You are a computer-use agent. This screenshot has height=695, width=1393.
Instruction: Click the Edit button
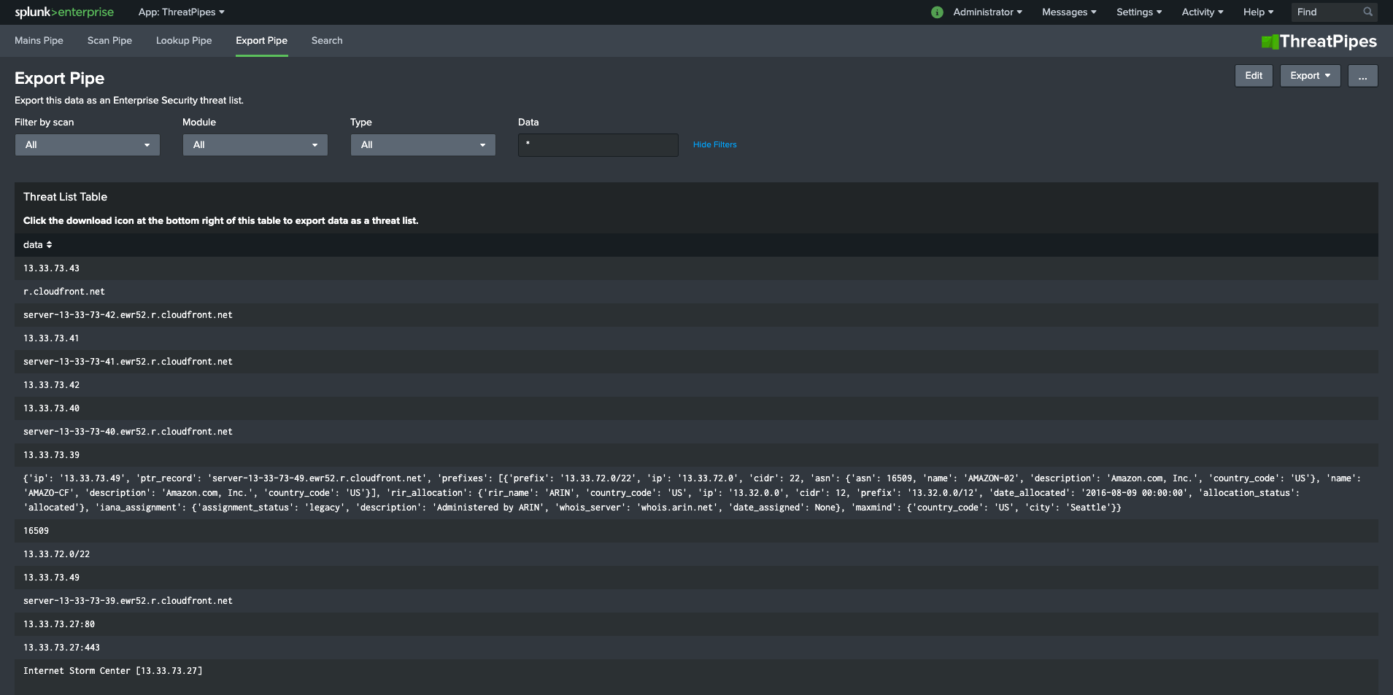pyautogui.click(x=1253, y=75)
